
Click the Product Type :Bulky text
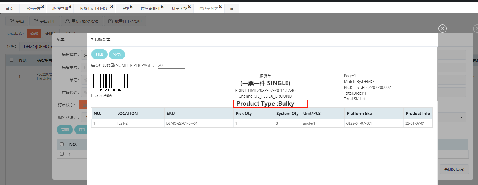click(265, 104)
